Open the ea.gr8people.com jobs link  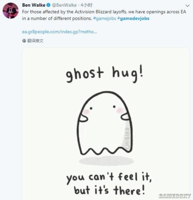click(60, 32)
